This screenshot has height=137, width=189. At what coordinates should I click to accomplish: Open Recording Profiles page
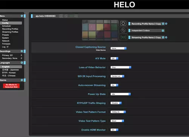tap(10, 29)
